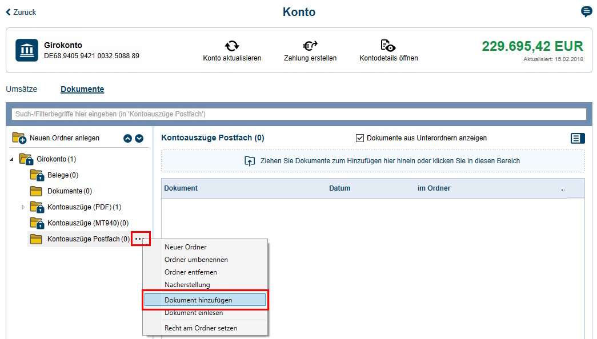Toggle Dokumente aus Unterordnern anzeigen
Screen dimensions: 597x339
(x=360, y=138)
